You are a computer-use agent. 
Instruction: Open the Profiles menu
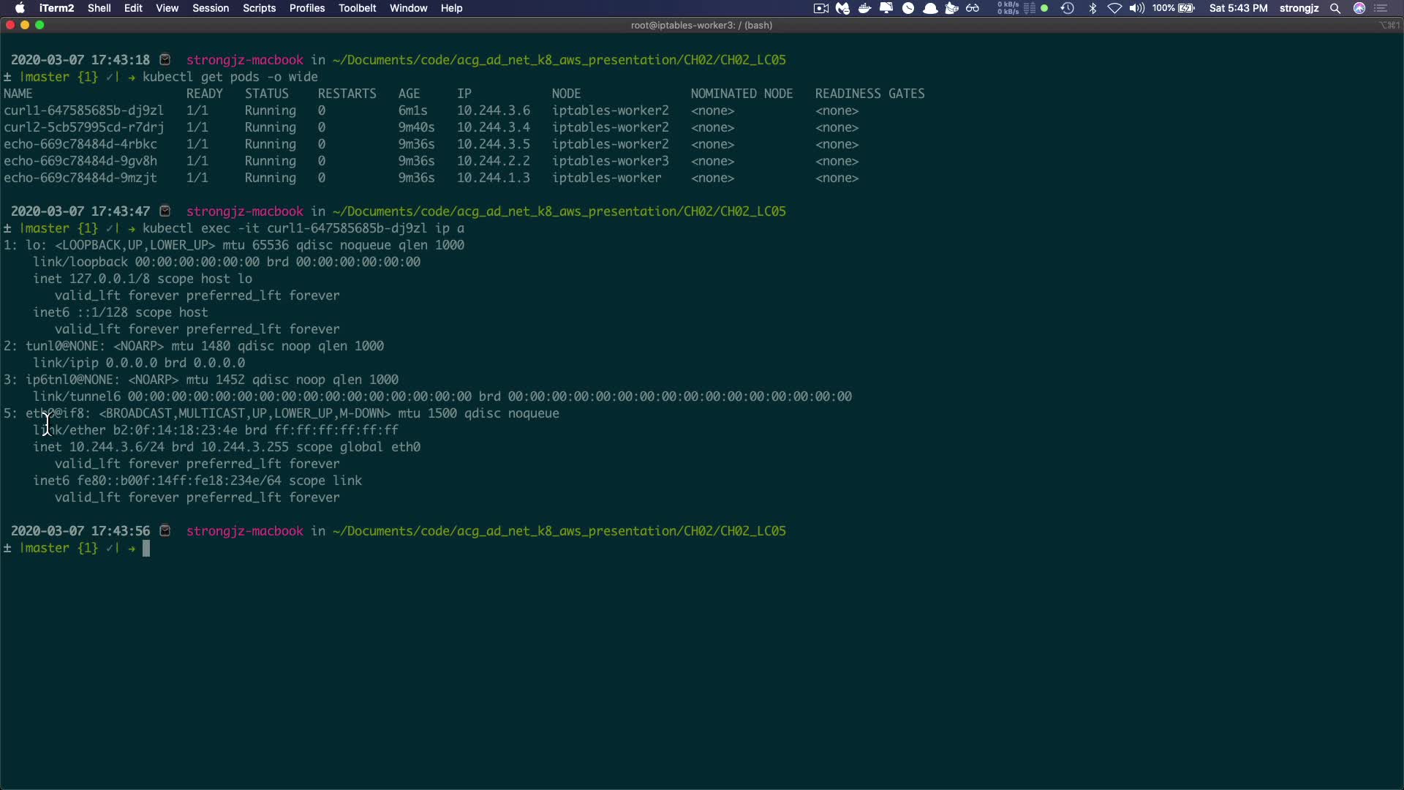(306, 8)
